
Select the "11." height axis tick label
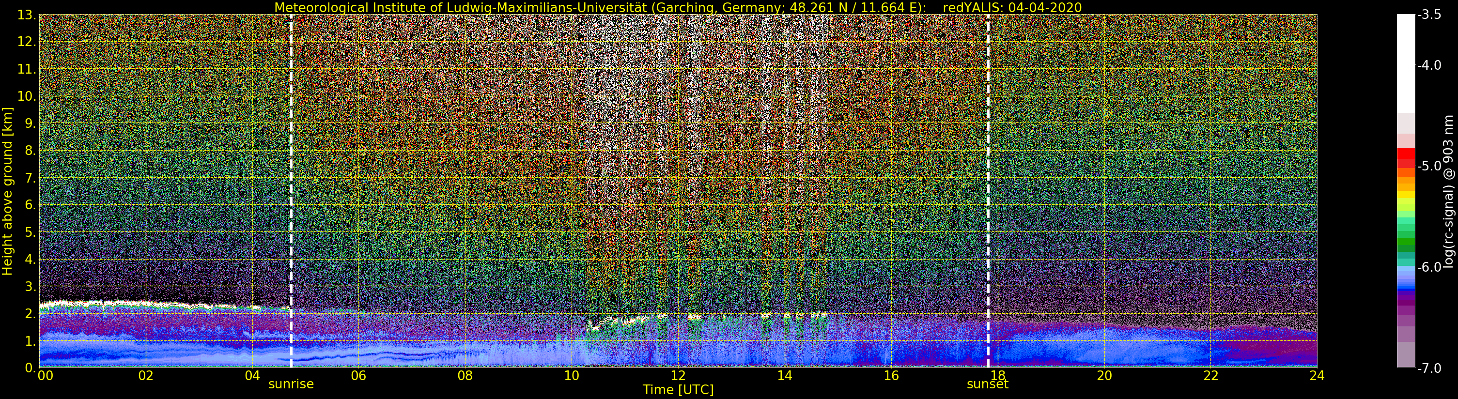point(27,69)
